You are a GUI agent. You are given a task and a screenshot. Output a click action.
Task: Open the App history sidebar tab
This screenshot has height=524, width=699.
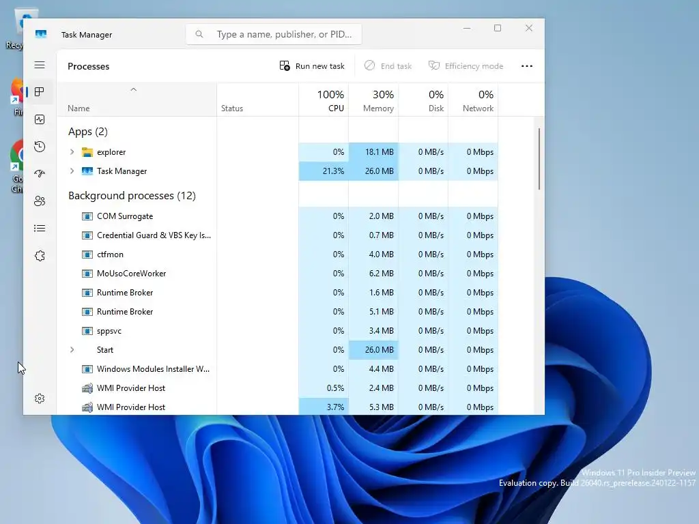pyautogui.click(x=40, y=147)
